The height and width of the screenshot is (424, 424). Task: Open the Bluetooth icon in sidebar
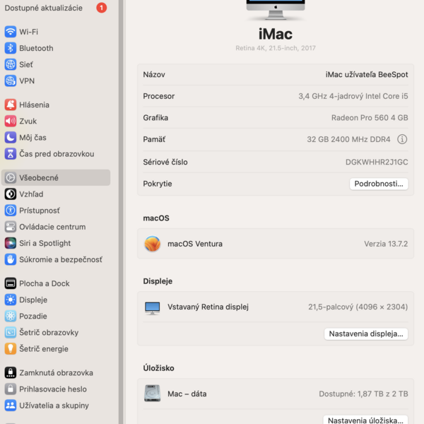point(11,48)
